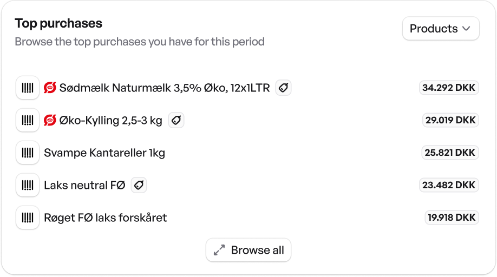Open Røget FØ laks forskåret item
This screenshot has width=497, height=277.
pyautogui.click(x=106, y=217)
